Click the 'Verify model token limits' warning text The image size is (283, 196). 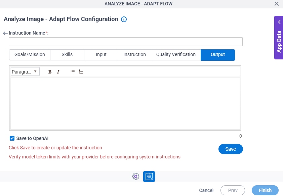(94, 157)
